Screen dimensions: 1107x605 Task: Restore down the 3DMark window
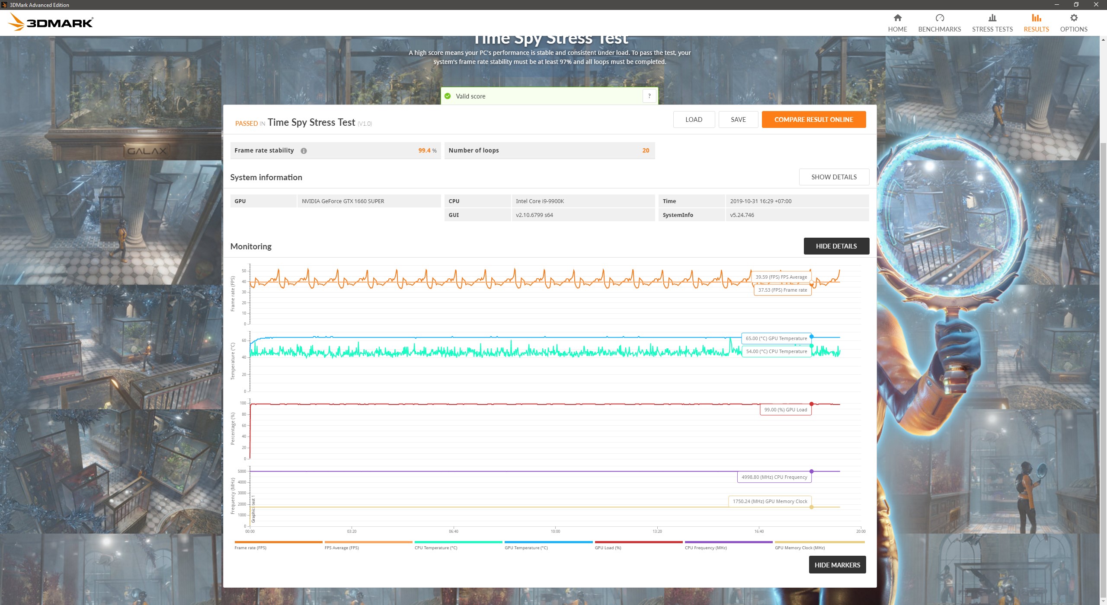pos(1076,5)
